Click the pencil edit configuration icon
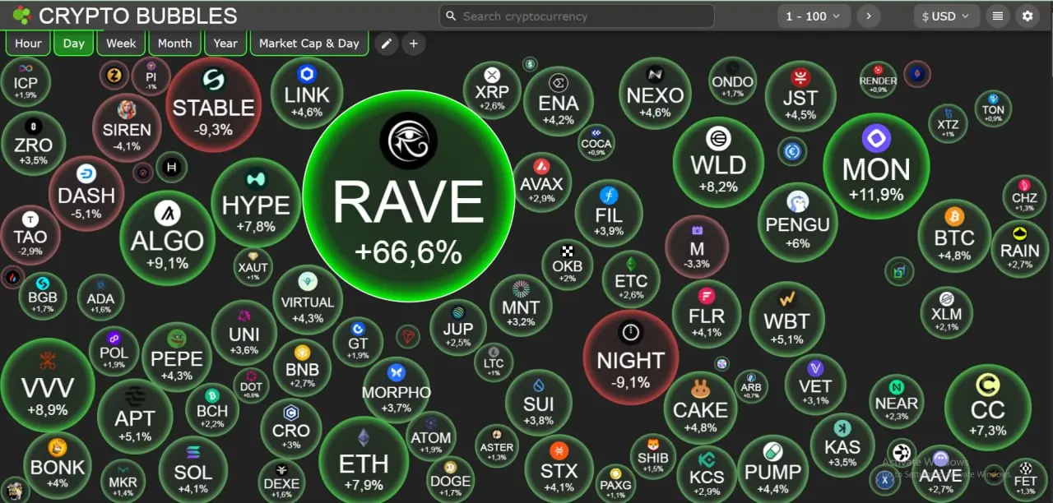1053x503 pixels. [387, 44]
